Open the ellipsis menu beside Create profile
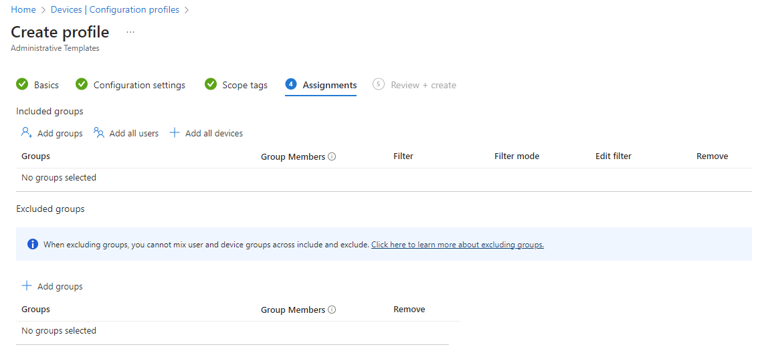The width and height of the screenshot is (772, 357). coord(130,32)
